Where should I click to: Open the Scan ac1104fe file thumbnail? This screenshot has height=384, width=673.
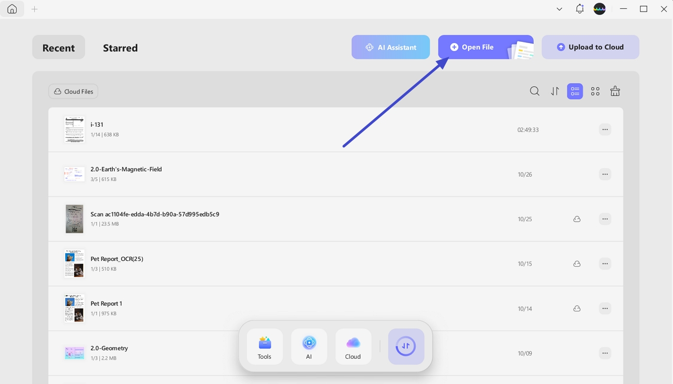pos(75,219)
